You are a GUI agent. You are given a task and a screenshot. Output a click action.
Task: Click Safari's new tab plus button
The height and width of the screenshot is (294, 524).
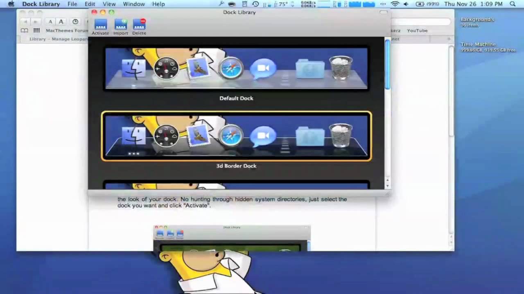(449, 39)
